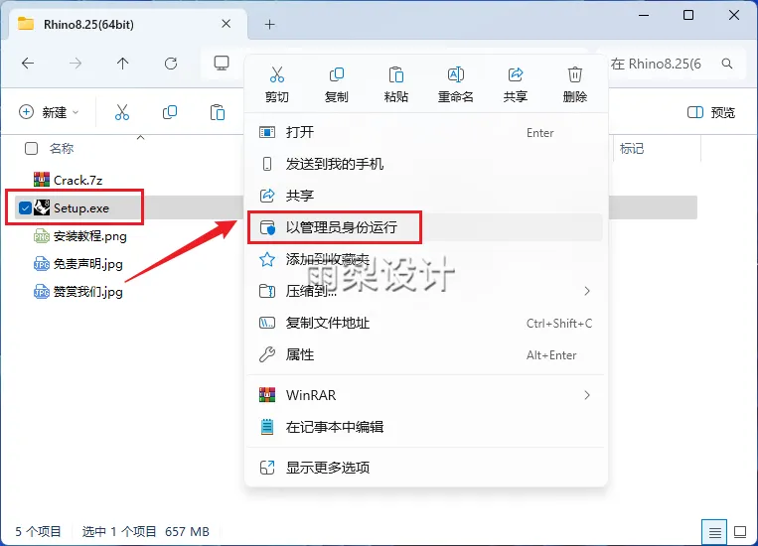Click the This PC monitor icon in address bar

(222, 64)
